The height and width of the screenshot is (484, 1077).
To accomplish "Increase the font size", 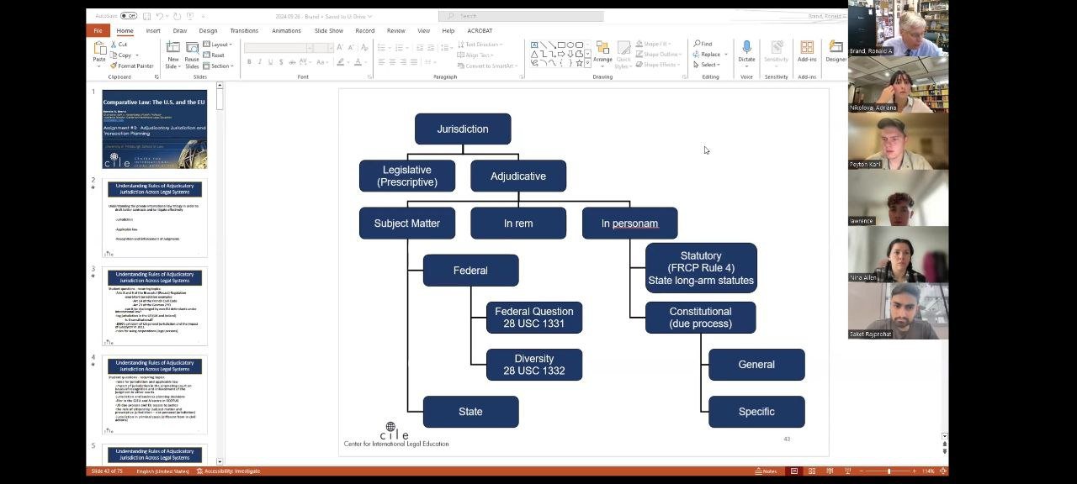I will click(x=340, y=48).
